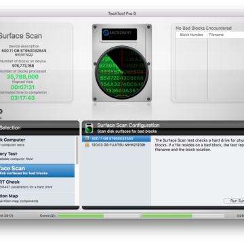This screenshot has width=244, height=244.
Task: Click the second Cores progress bar
Action: pos(184,216)
